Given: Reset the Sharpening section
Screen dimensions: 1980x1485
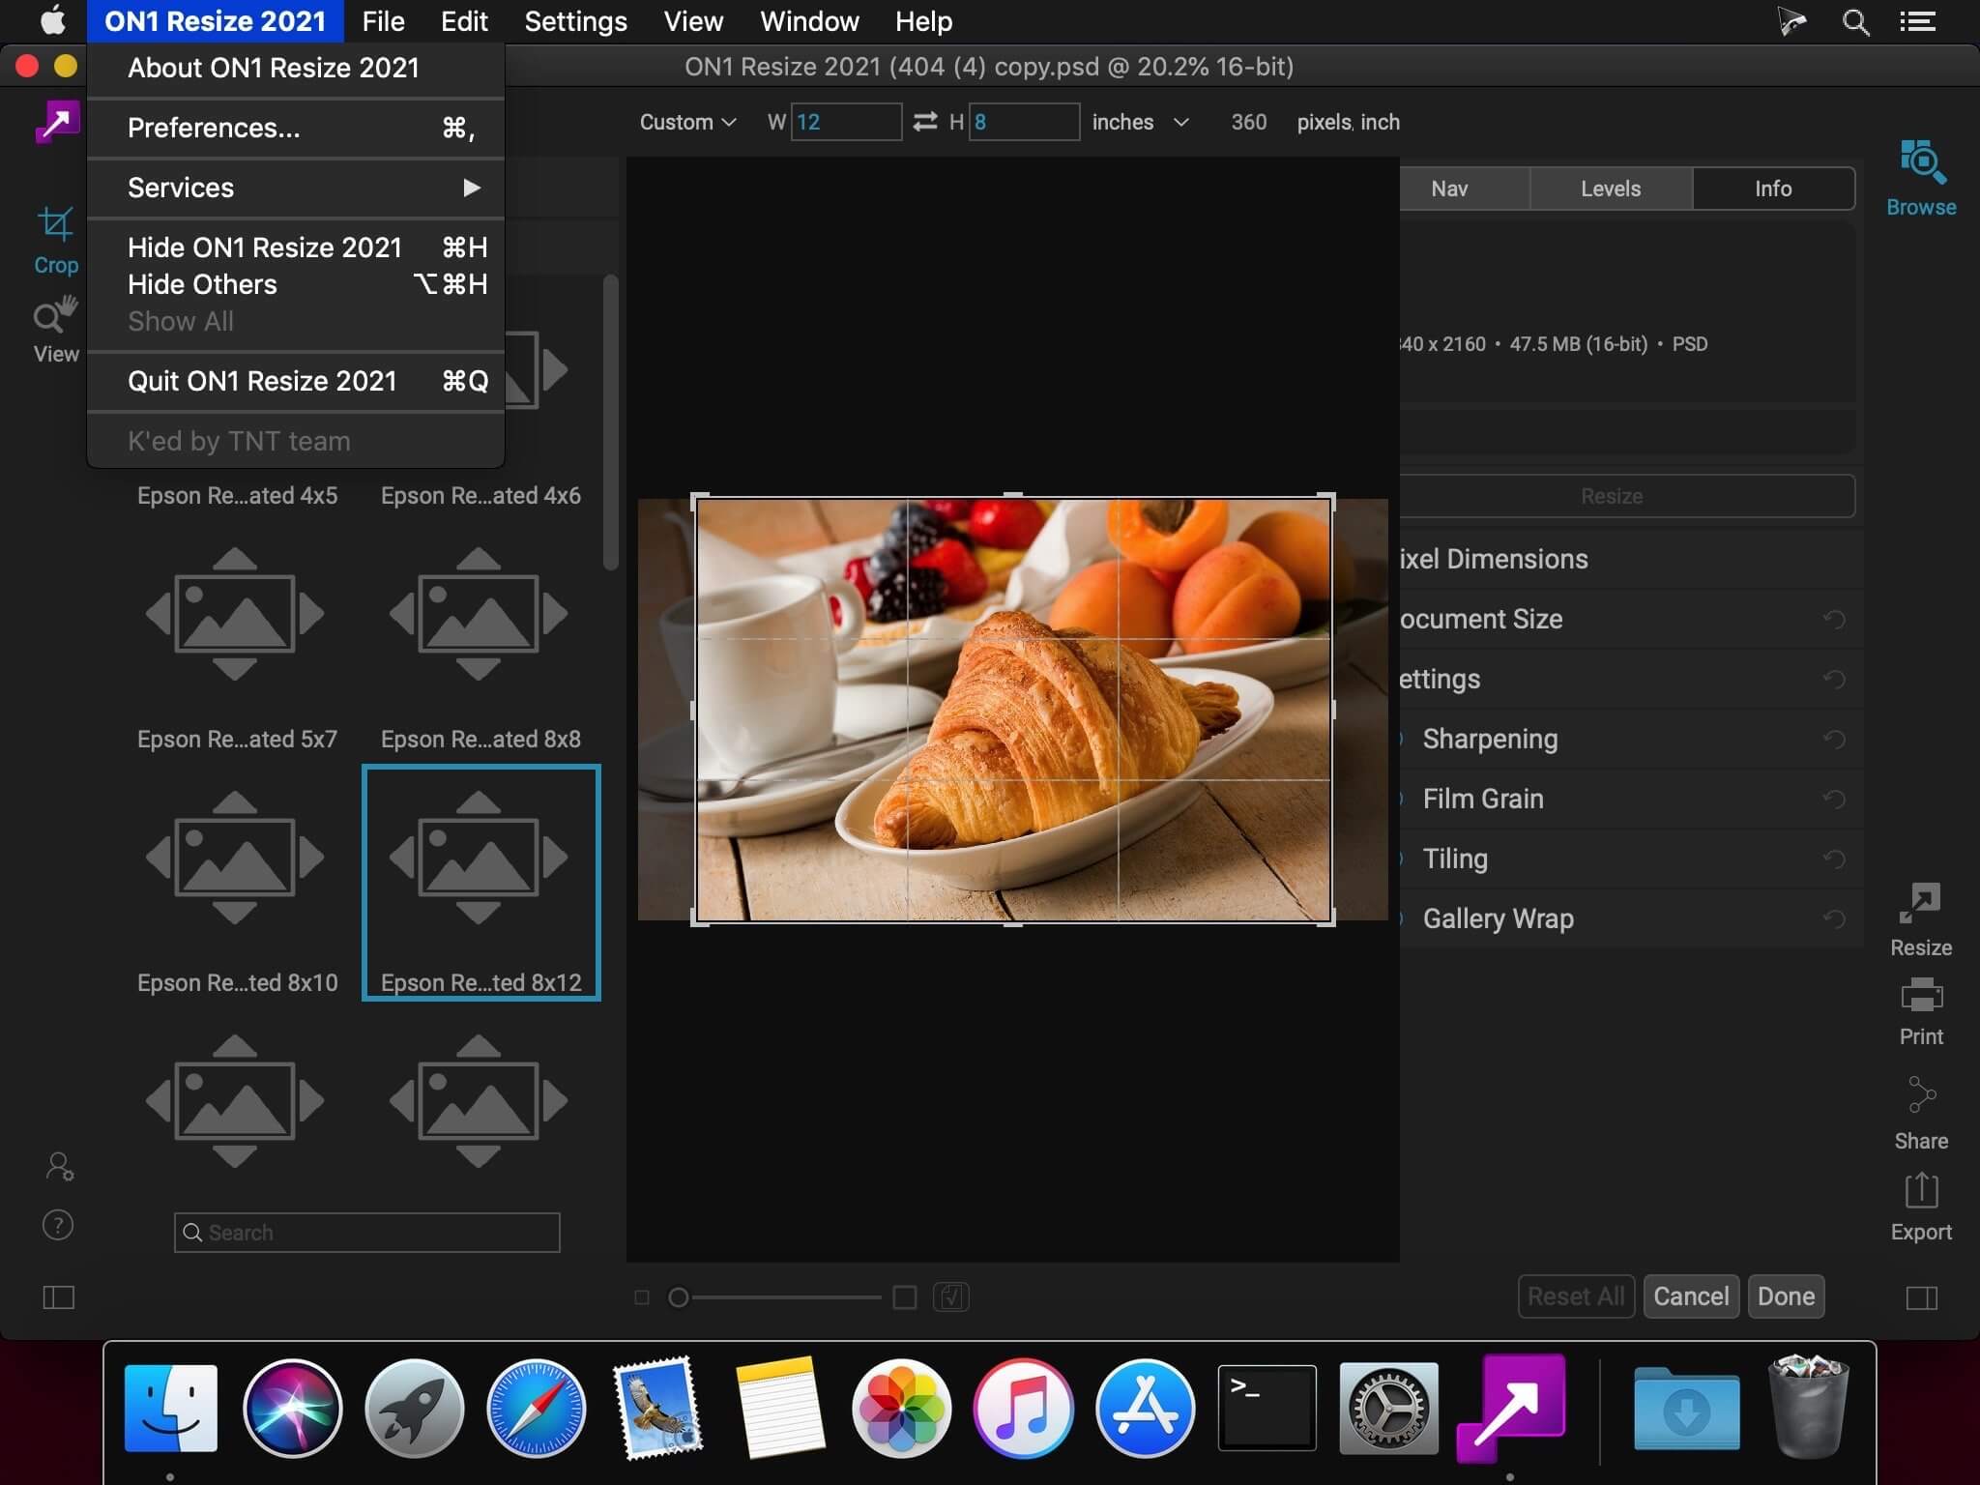Looking at the screenshot, I should coord(1834,739).
